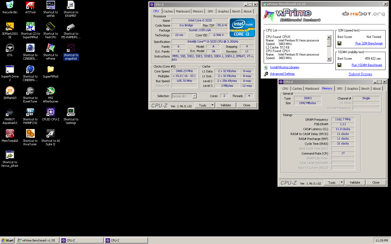Open the Shortcut to ERAMNT icon

71,9
